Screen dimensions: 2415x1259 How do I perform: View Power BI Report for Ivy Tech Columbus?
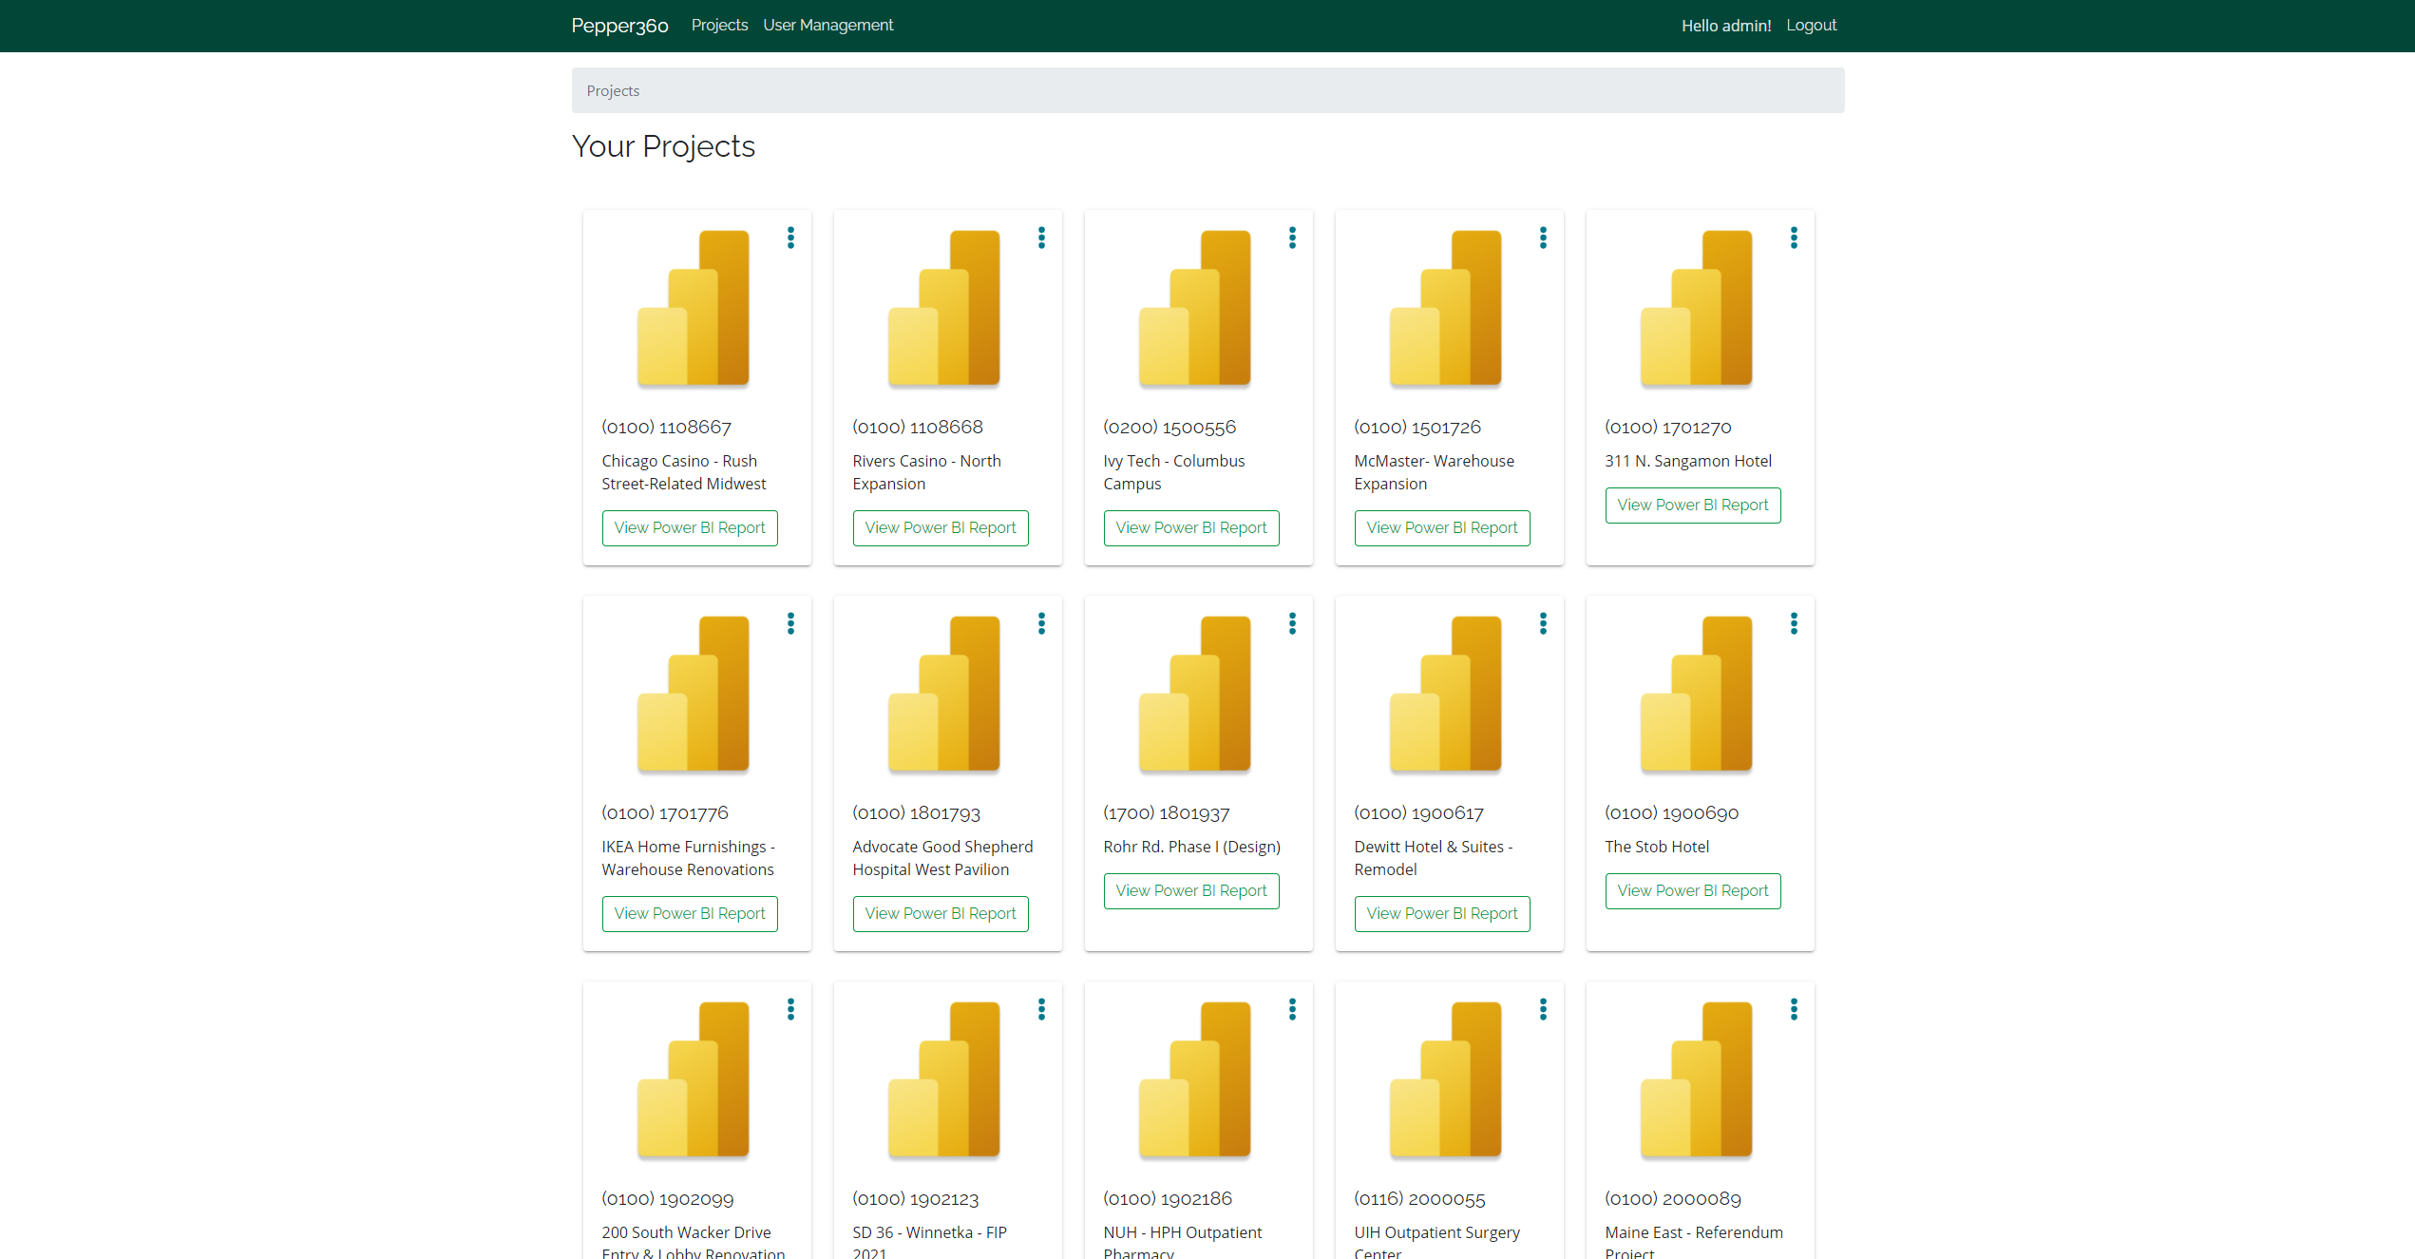[1191, 528]
